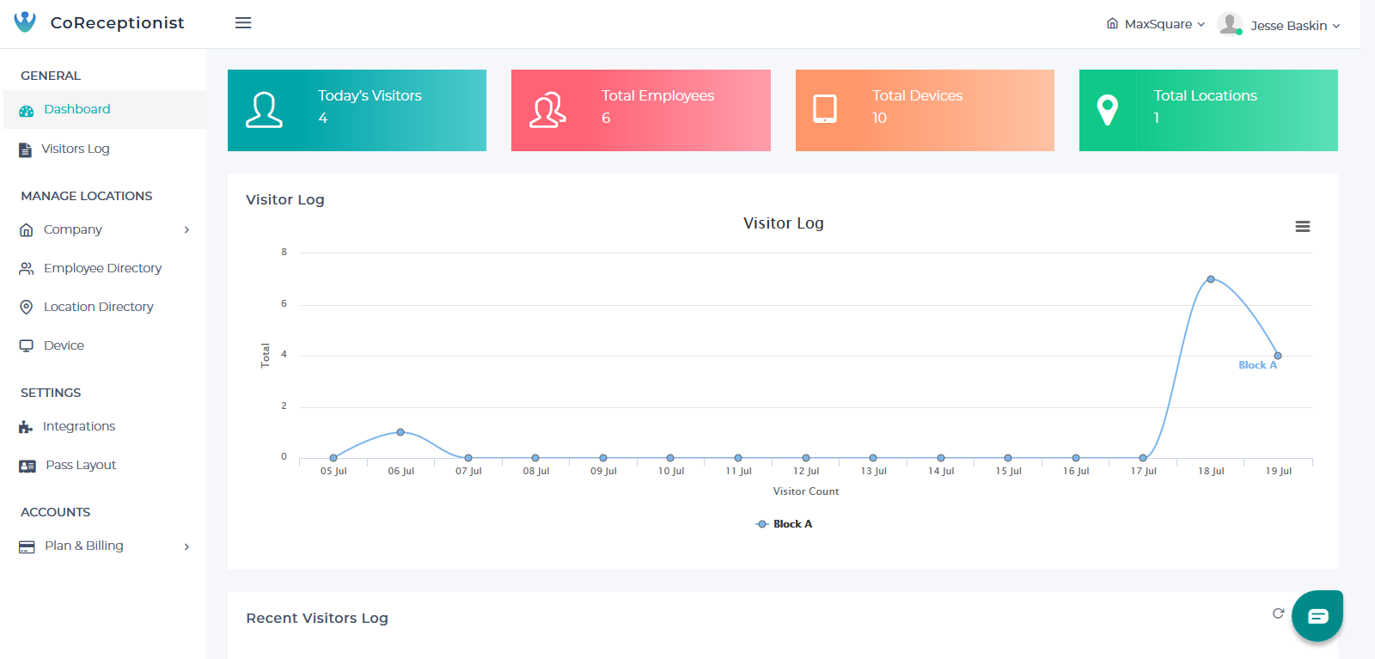Click the Visitors Log document icon
The width and height of the screenshot is (1375, 659).
pos(26,149)
